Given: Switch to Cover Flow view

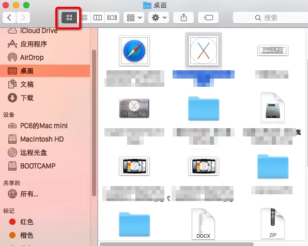Looking at the screenshot, I should [x=112, y=18].
